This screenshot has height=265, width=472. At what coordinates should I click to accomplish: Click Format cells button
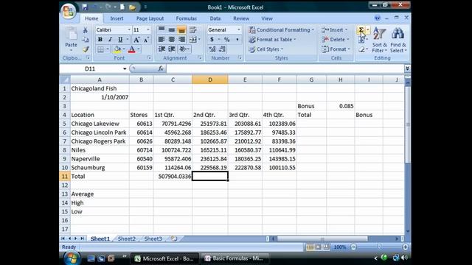click(x=336, y=49)
